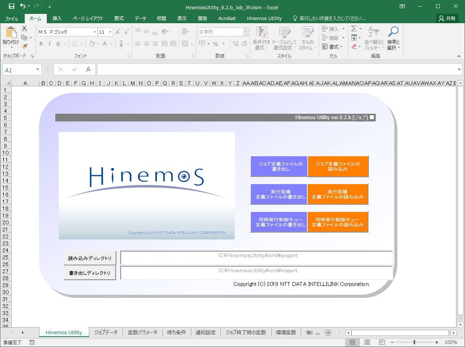Switch to the 通知設定 sheet tab
Image resolution: width=465 pixels, height=347 pixels.
tap(206, 332)
